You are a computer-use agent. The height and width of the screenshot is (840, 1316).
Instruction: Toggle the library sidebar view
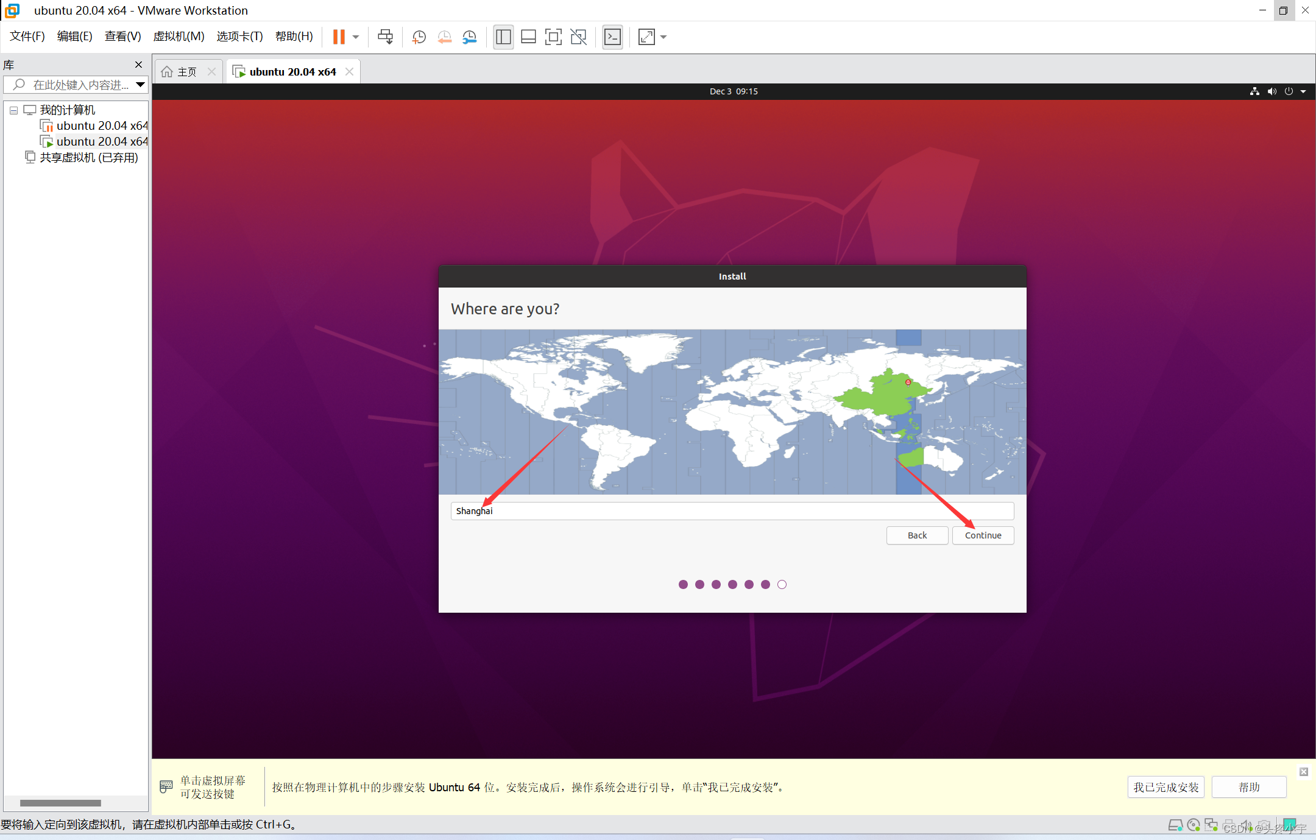pyautogui.click(x=503, y=37)
